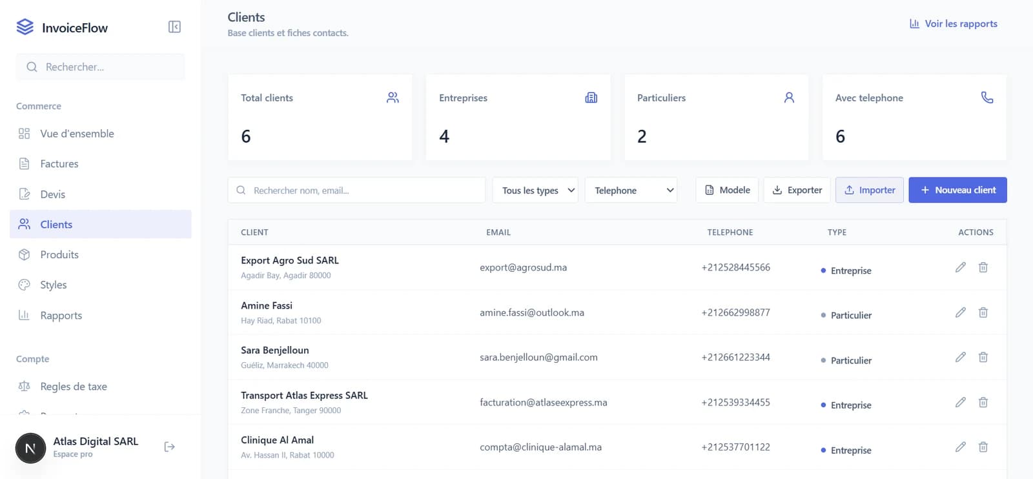Viewport: 1033px width, 479px height.
Task: Open the Styles page
Action: (101, 285)
